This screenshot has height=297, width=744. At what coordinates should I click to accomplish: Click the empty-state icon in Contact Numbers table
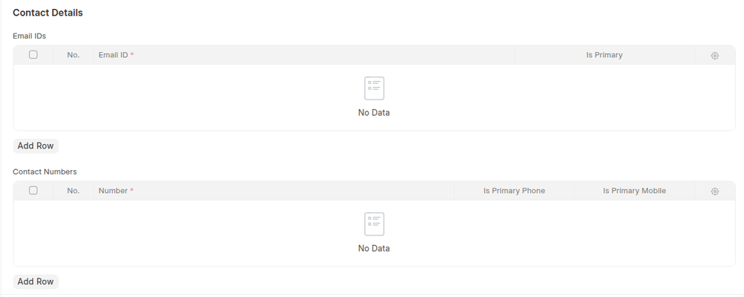tap(374, 224)
